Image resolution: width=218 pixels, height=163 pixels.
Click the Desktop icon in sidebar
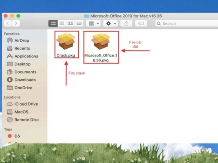click(x=10, y=64)
